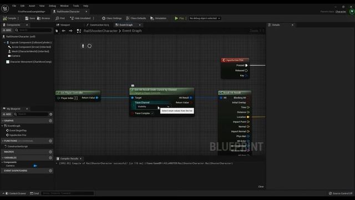Image resolution: width=355 pixels, height=200 pixels.
Task: Collapse the GRAPHS section
Action: click(x=3, y=121)
